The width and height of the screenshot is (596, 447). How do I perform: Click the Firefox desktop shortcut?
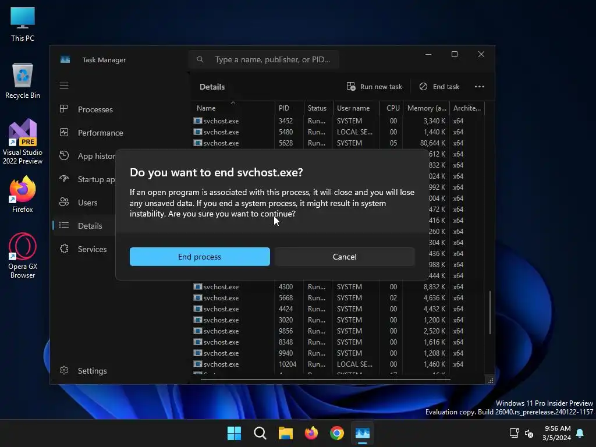point(23,194)
